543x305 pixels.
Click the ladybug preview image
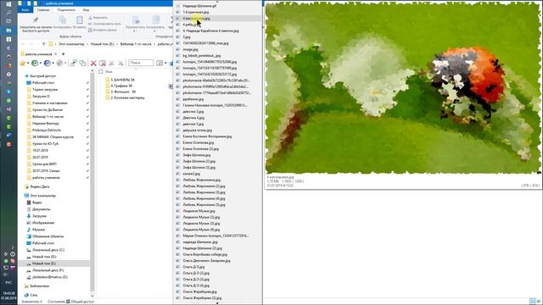403,87
